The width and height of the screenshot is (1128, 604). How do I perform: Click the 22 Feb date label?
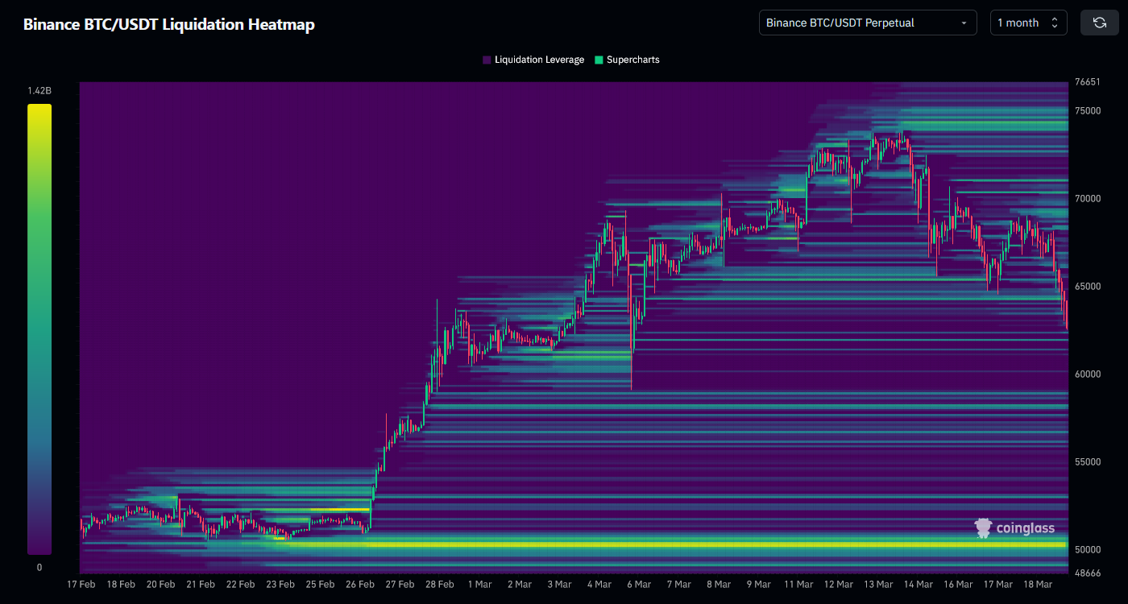pos(240,585)
